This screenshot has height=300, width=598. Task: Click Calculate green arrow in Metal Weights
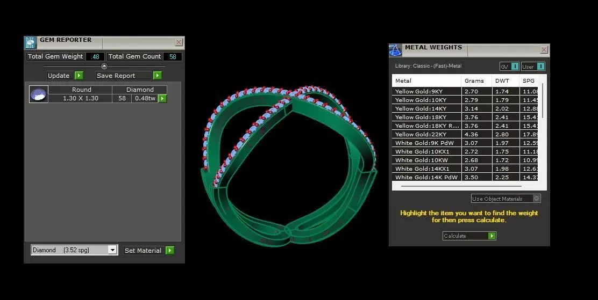click(492, 236)
